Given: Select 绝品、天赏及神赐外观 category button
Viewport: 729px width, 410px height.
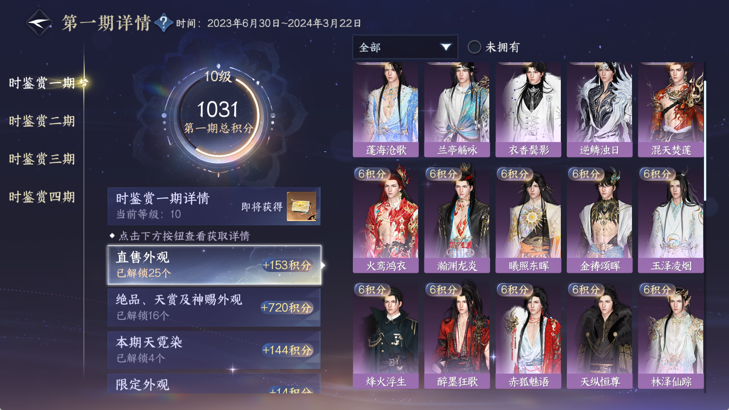Looking at the screenshot, I should [x=214, y=307].
